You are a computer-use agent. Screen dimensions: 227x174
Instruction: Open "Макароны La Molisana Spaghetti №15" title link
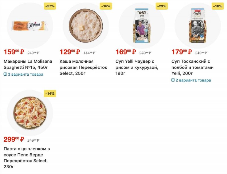[x=28, y=64]
